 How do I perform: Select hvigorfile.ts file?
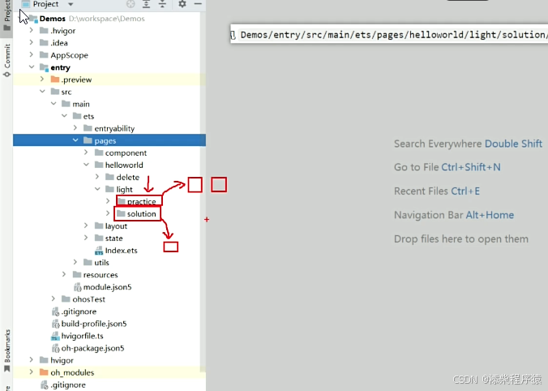click(82, 336)
